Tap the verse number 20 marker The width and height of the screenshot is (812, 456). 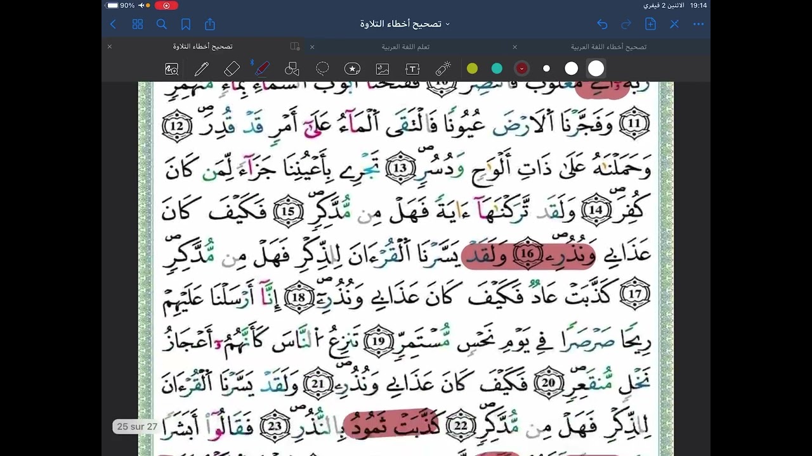(x=548, y=383)
